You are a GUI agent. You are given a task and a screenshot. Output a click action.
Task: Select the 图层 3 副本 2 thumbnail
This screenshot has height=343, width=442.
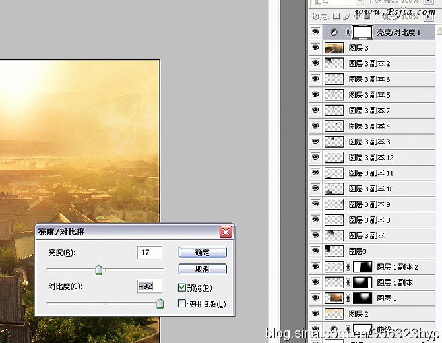coord(334,63)
